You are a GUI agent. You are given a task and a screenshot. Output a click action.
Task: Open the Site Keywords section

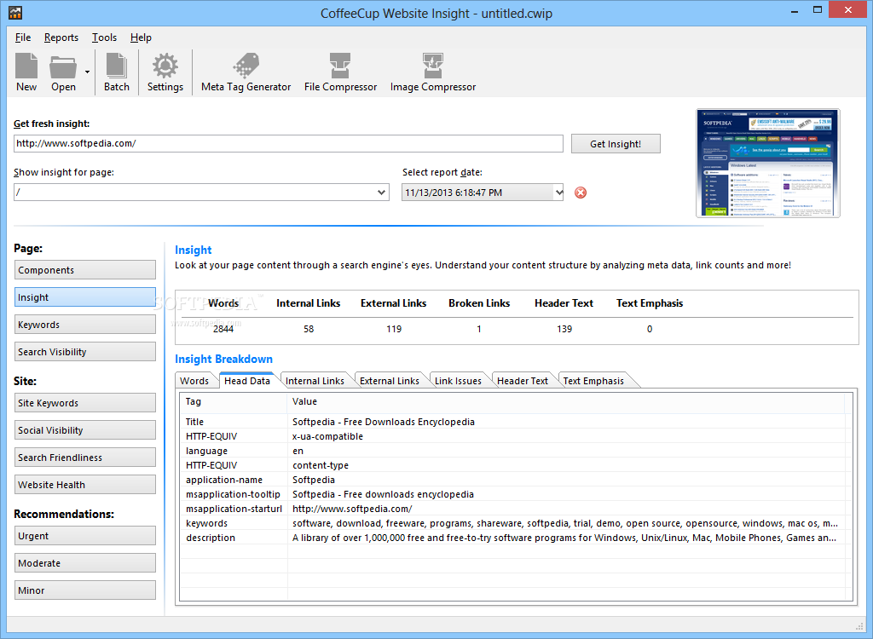(85, 403)
